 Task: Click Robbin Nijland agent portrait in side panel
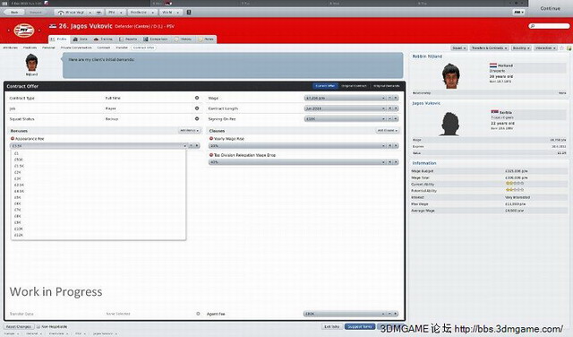450,76
